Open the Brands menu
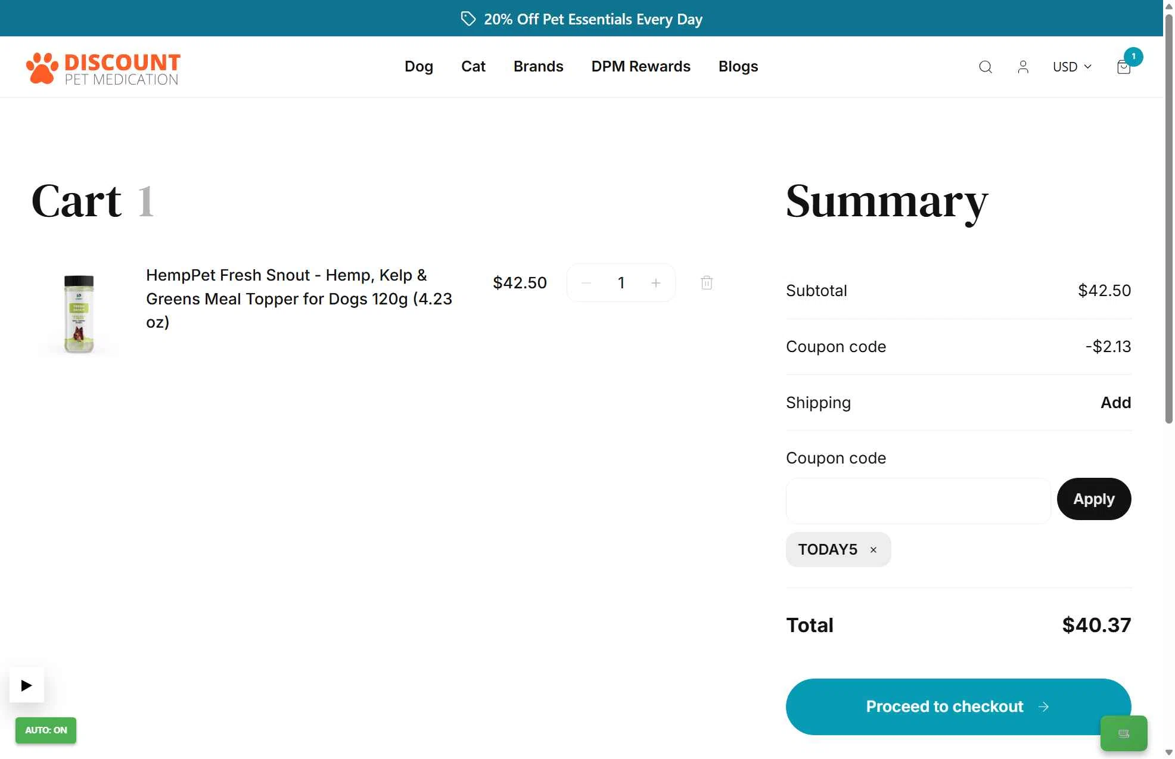This screenshot has width=1175, height=759. tap(539, 66)
